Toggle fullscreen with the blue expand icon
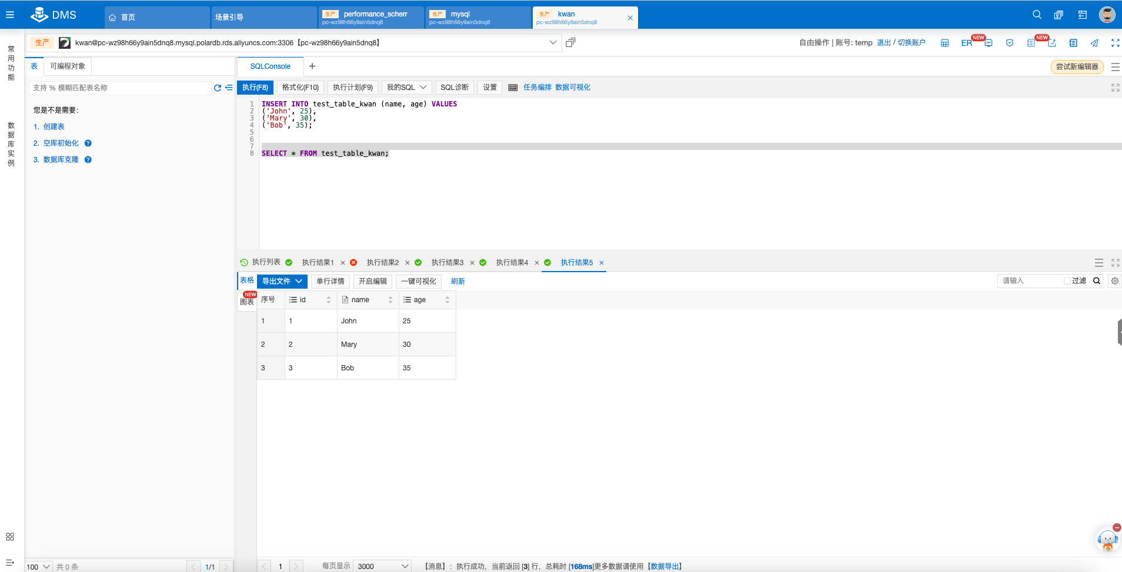This screenshot has height=572, width=1122. pos(1116,43)
